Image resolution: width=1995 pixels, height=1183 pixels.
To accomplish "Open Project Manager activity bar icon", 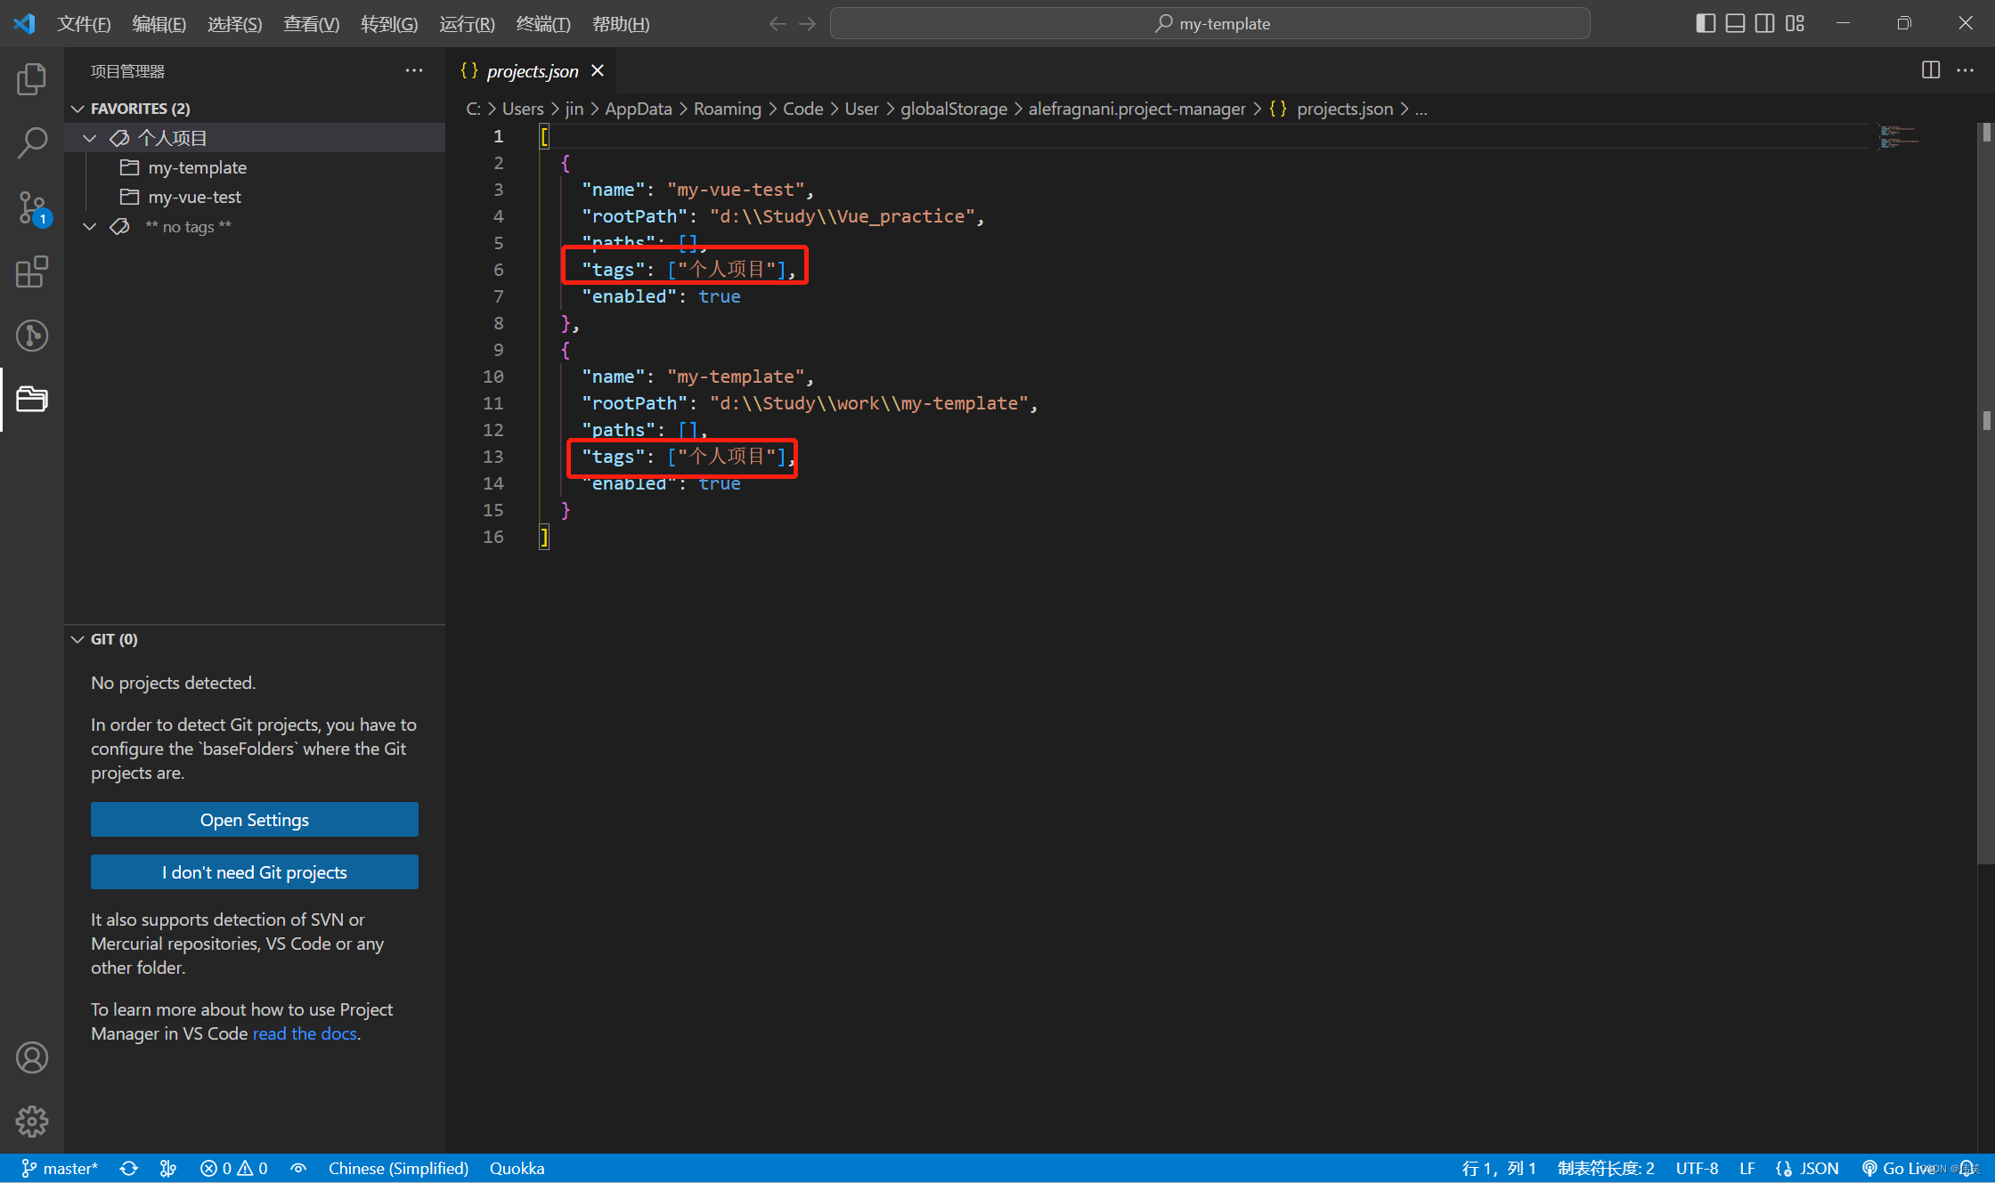I will (32, 399).
